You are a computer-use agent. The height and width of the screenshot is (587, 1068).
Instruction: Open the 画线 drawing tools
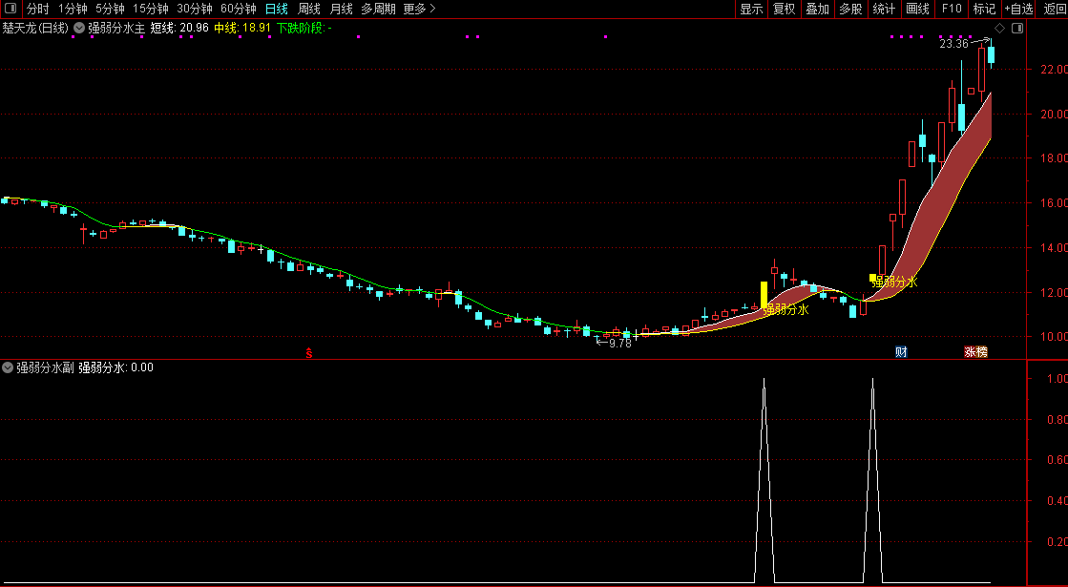[x=917, y=9]
